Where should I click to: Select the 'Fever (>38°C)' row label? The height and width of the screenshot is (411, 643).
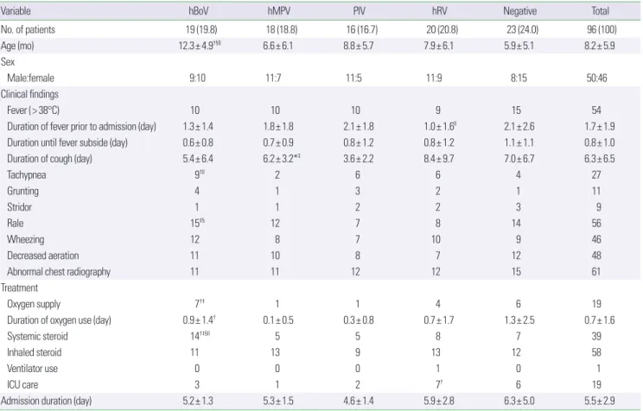coord(33,111)
